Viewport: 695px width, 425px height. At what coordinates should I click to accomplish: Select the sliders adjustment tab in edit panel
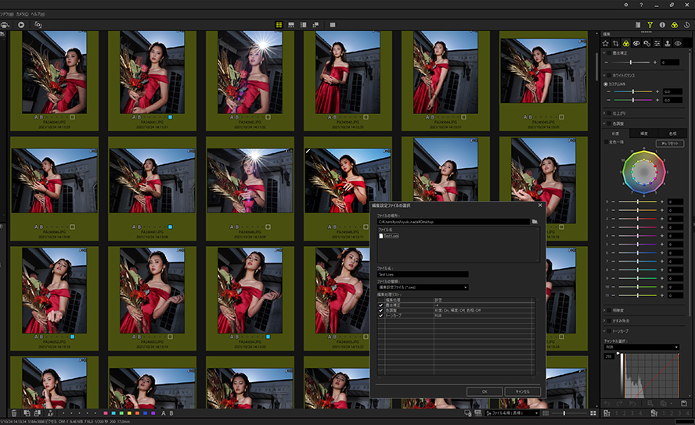[x=657, y=43]
